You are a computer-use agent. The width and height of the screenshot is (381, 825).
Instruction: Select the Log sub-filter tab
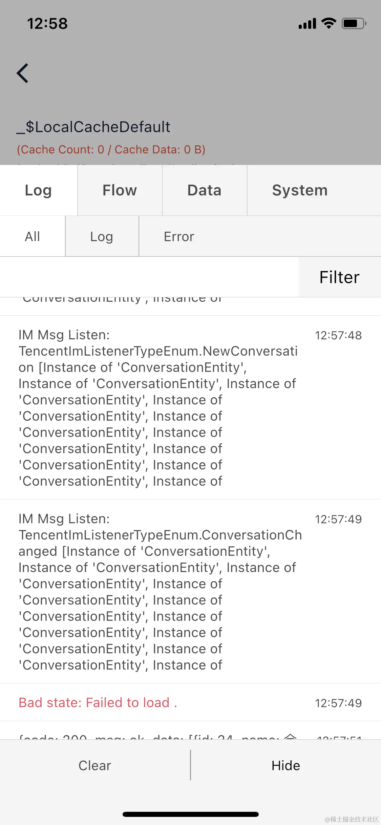[102, 236]
